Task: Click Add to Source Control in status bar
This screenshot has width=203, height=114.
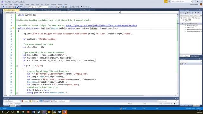Action: coord(193,109)
